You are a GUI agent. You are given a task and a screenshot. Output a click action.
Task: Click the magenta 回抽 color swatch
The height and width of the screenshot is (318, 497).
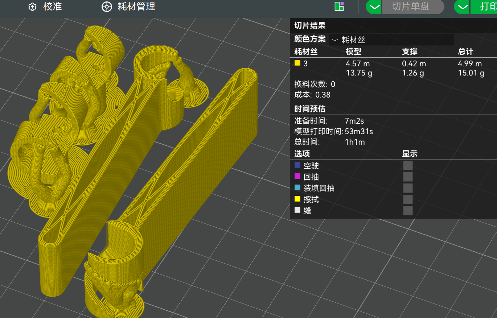tap(297, 177)
